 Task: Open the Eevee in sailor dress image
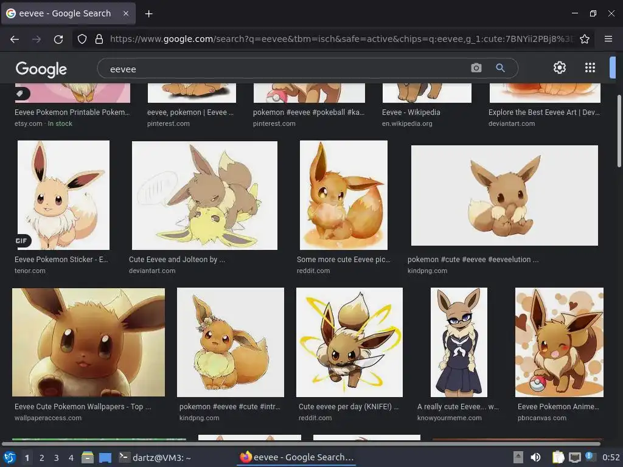tap(459, 342)
